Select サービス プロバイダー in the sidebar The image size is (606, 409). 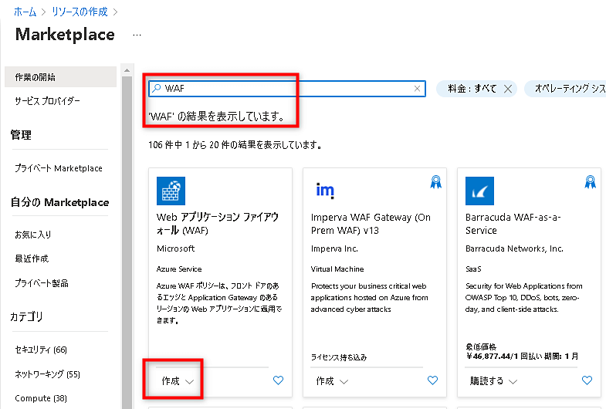click(x=48, y=101)
